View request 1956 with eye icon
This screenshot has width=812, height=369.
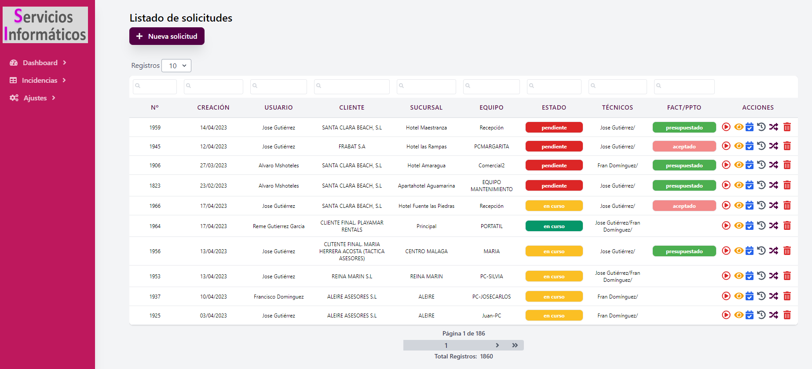[739, 251]
